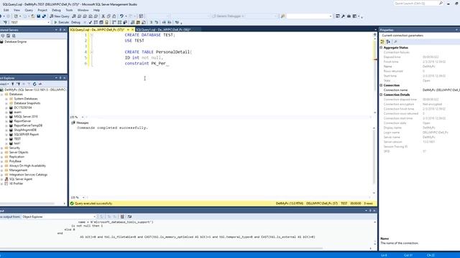
Task: Click the Undo arrow icon
Action: 121,16
